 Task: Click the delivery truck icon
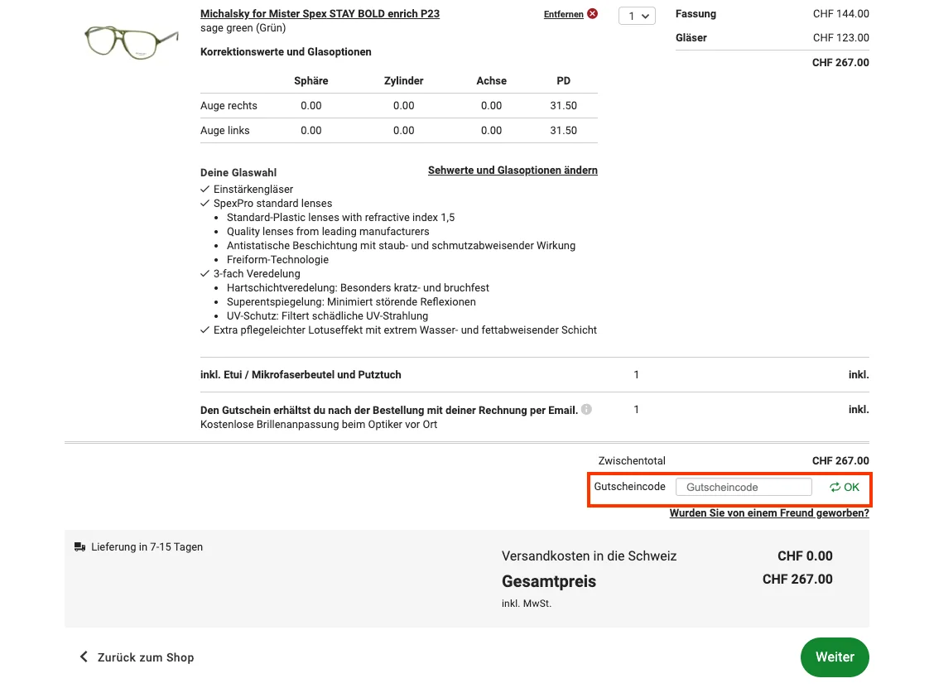click(79, 546)
